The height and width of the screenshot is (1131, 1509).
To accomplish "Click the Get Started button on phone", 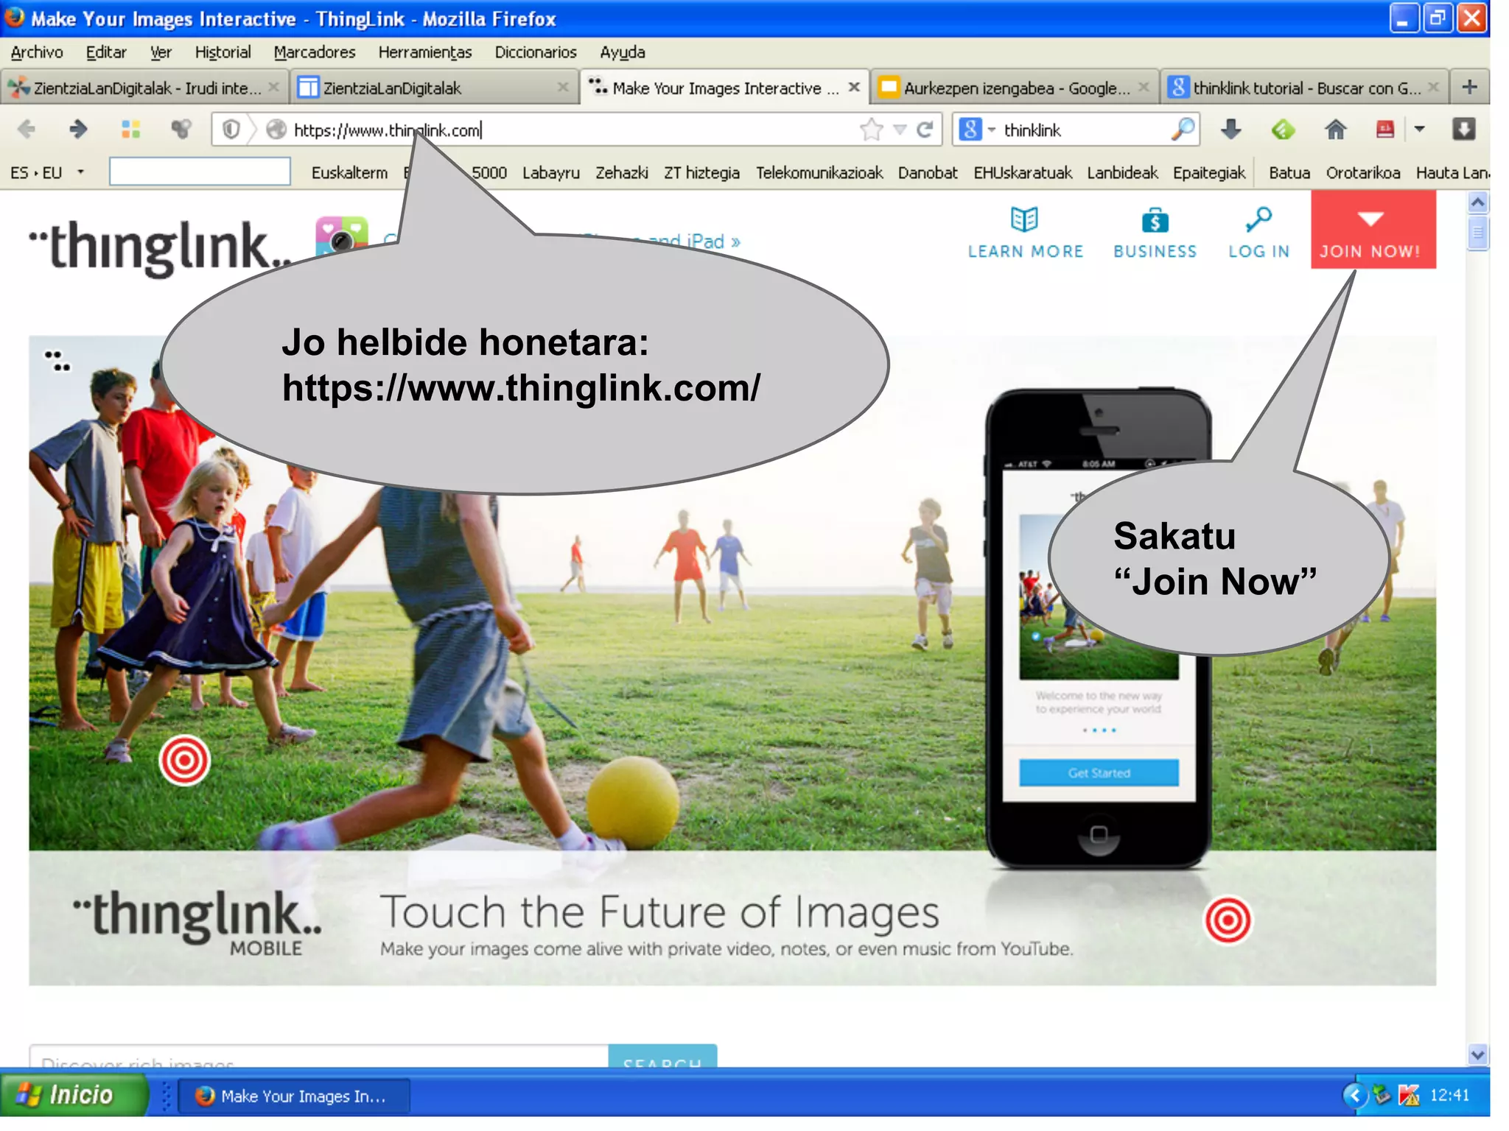I will click(x=1099, y=772).
